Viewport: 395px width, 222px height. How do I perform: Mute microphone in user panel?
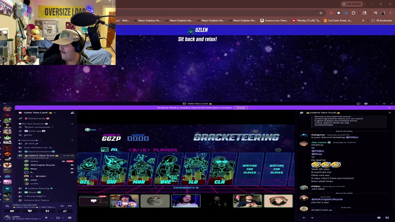pyautogui.click(x=46, y=218)
